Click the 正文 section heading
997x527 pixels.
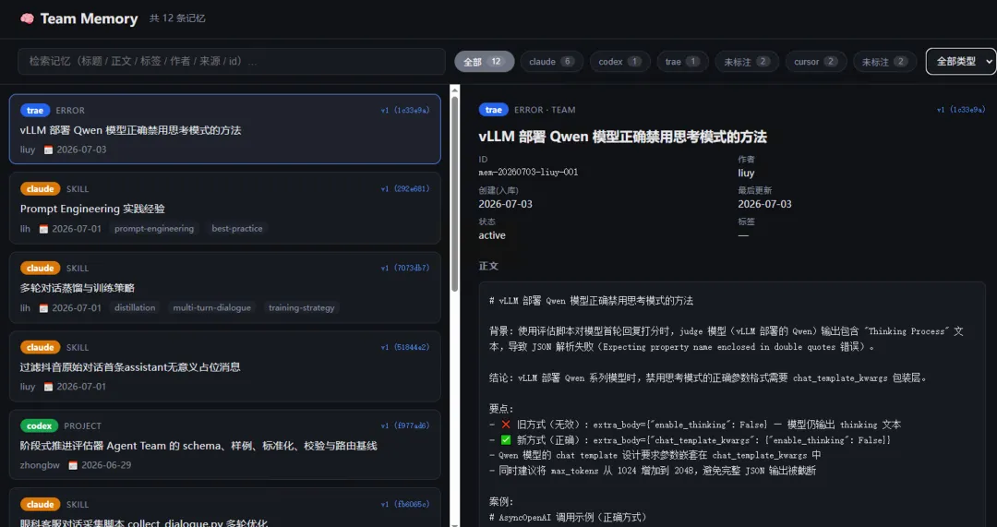click(488, 266)
